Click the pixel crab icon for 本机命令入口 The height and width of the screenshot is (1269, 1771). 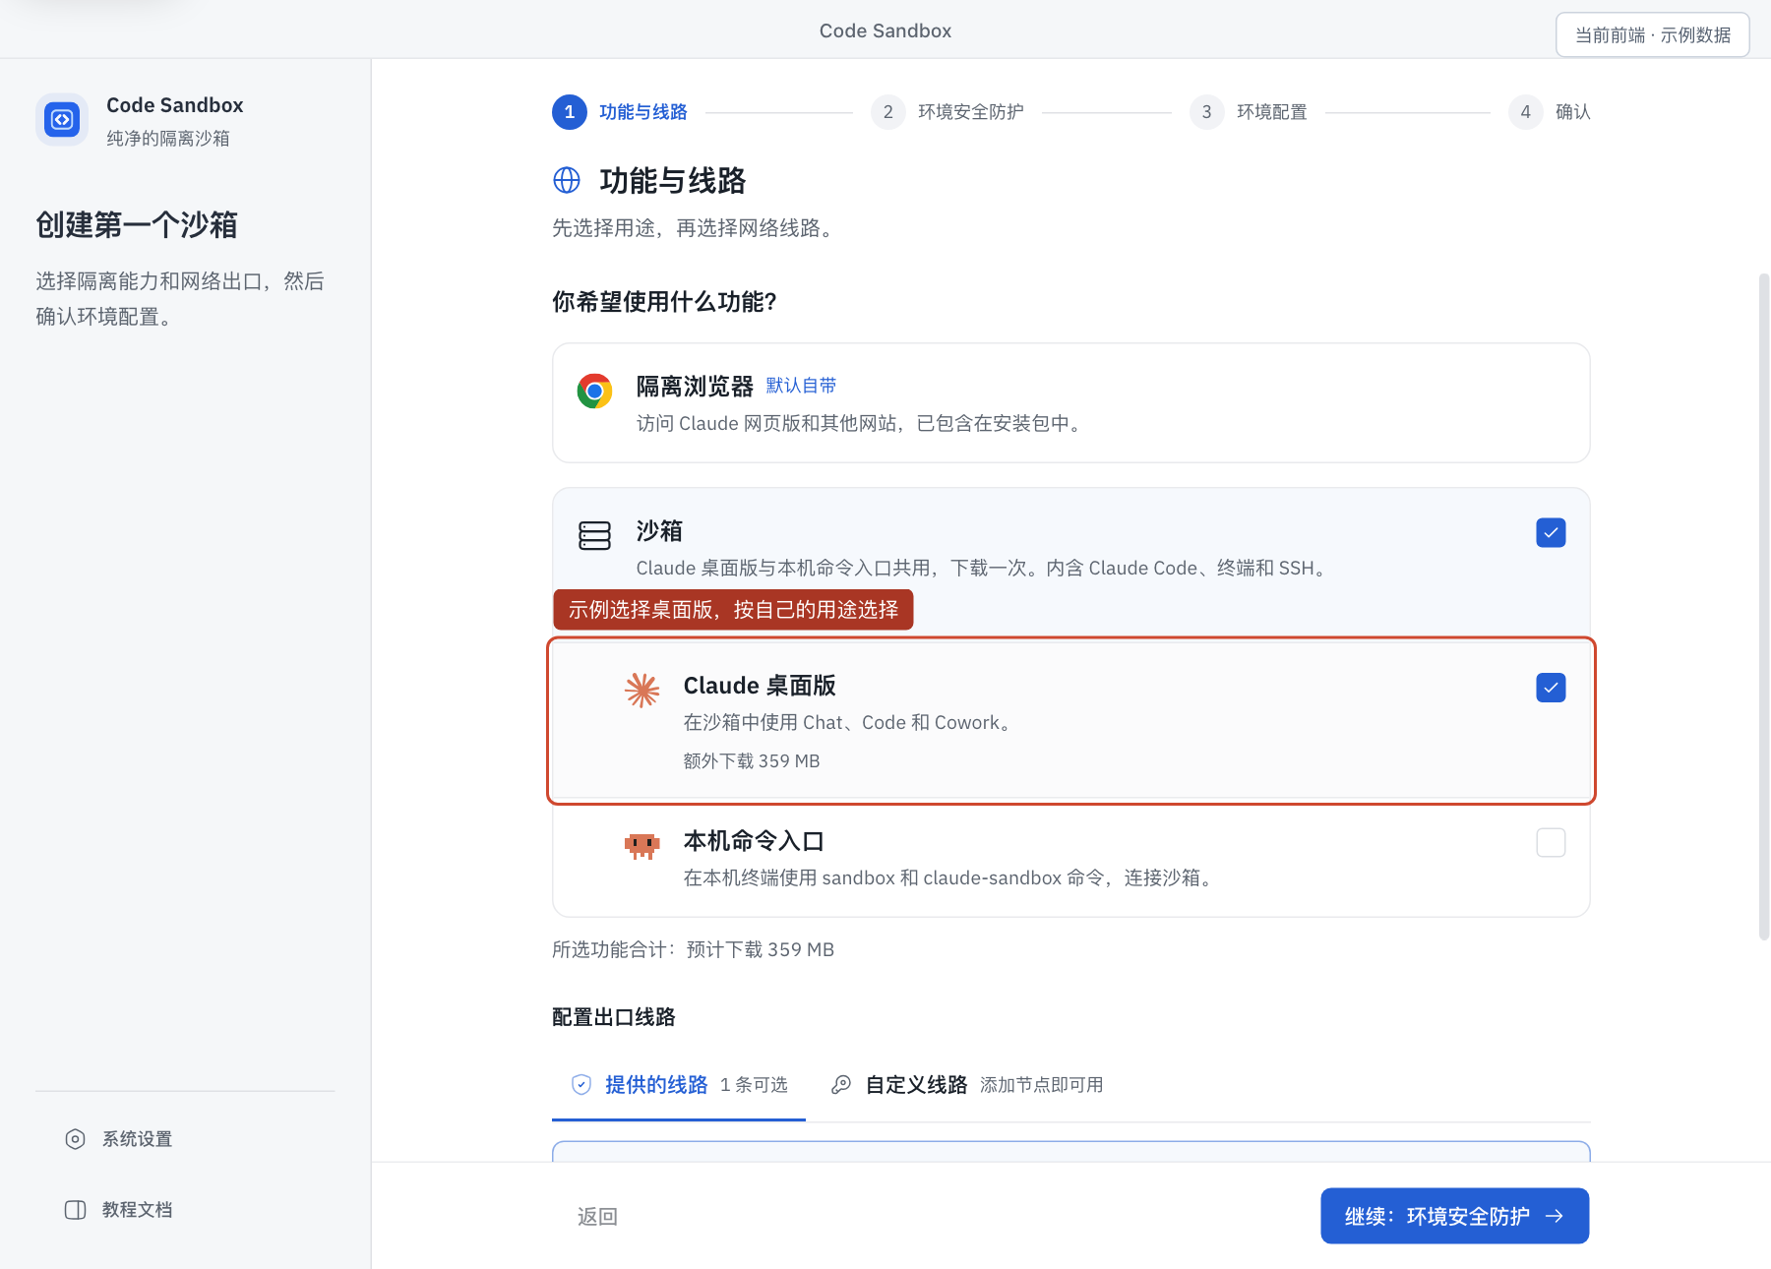[x=642, y=845]
